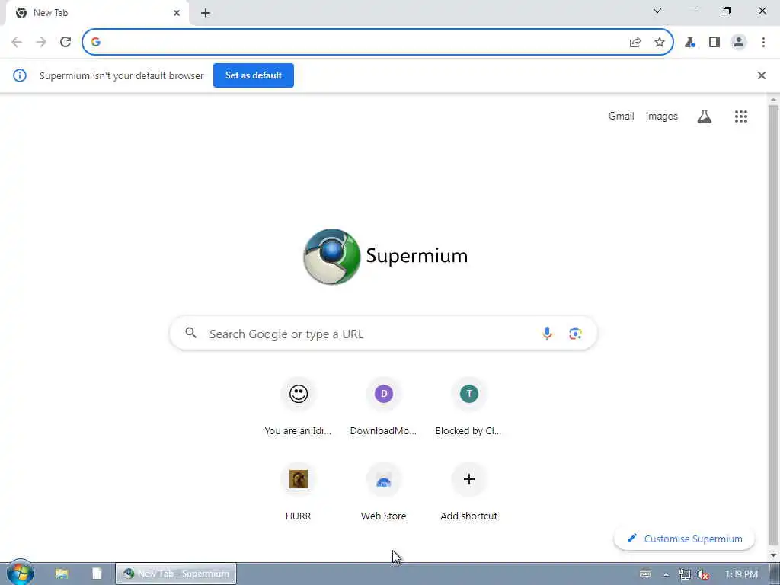
Task: Click the Google icon in address bar
Action: (96, 43)
